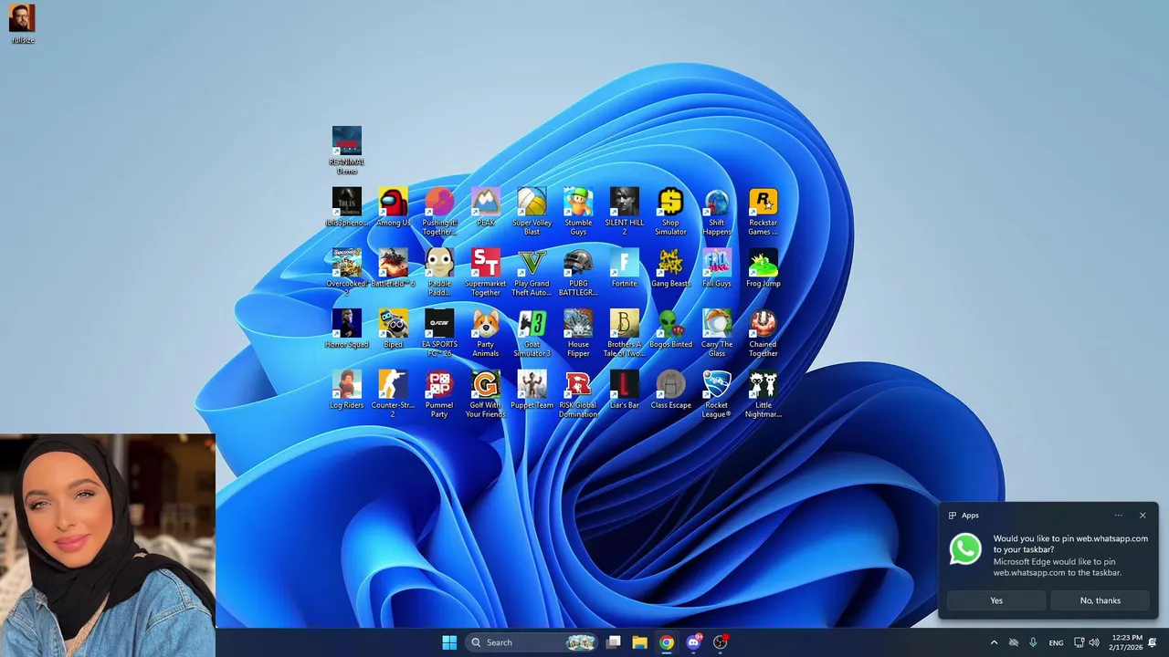Click No, thanks on the pin prompt
The image size is (1169, 657).
click(1100, 600)
